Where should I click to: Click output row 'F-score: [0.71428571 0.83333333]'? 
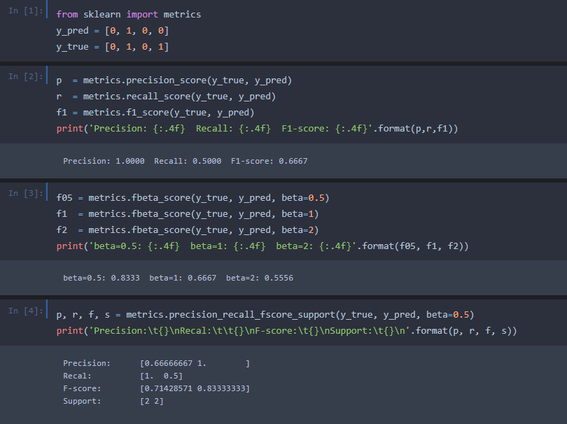click(x=157, y=388)
